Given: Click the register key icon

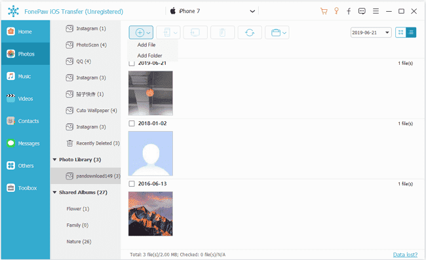Looking at the screenshot, I should click(336, 11).
